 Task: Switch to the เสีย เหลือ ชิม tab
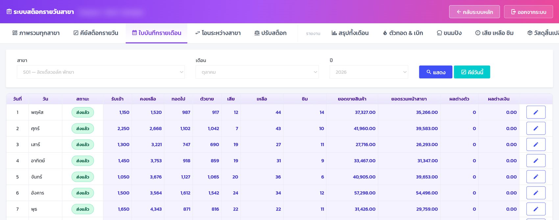pos(494,33)
